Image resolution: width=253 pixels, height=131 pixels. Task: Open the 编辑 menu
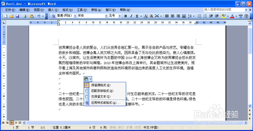25,10
